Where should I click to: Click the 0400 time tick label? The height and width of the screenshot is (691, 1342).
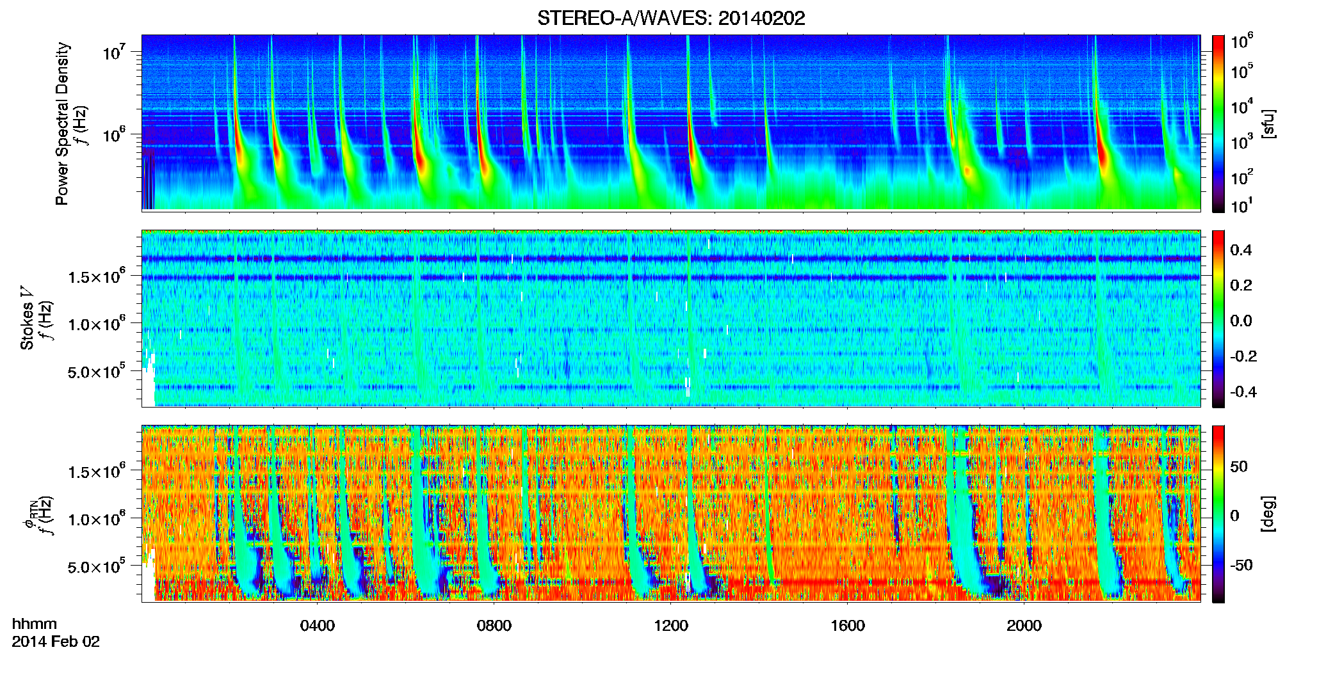pos(318,626)
